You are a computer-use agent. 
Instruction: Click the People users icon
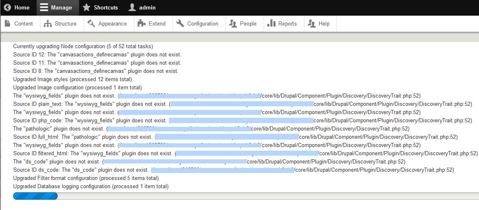(233, 23)
